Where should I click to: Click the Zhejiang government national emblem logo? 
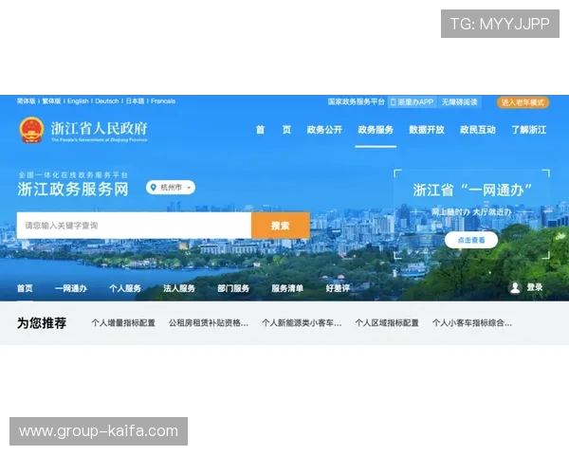point(31,130)
